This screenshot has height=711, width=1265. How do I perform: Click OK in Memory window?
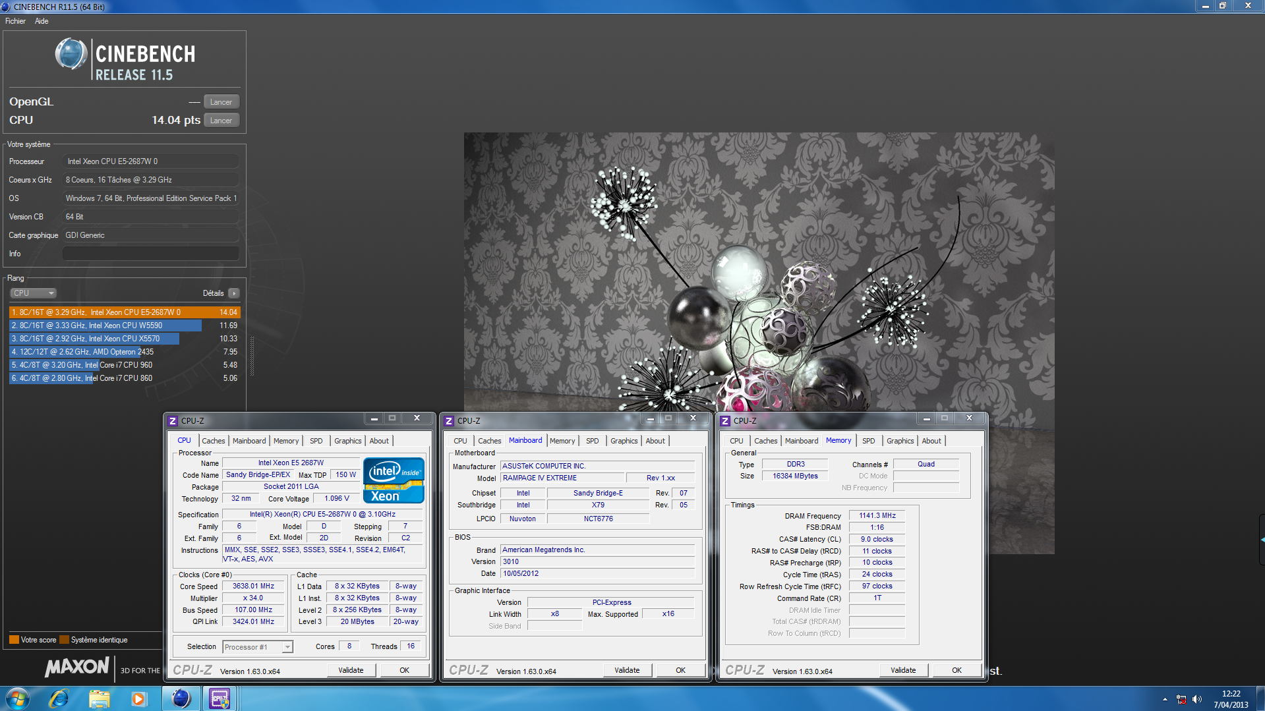tap(956, 670)
